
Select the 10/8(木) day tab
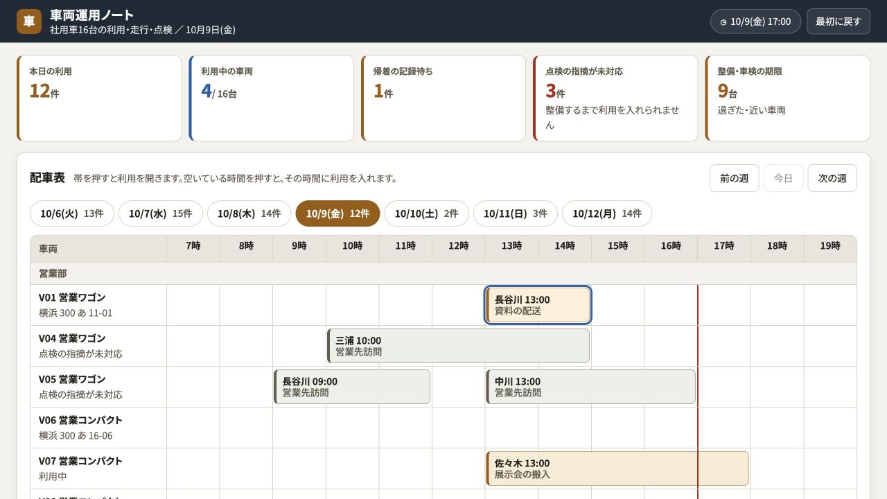click(x=249, y=213)
